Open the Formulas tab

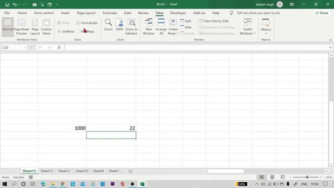[110, 13]
